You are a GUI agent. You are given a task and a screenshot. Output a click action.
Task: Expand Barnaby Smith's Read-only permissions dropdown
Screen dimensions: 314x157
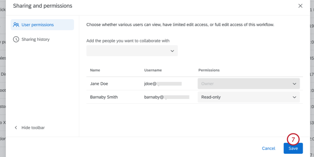tap(249, 97)
